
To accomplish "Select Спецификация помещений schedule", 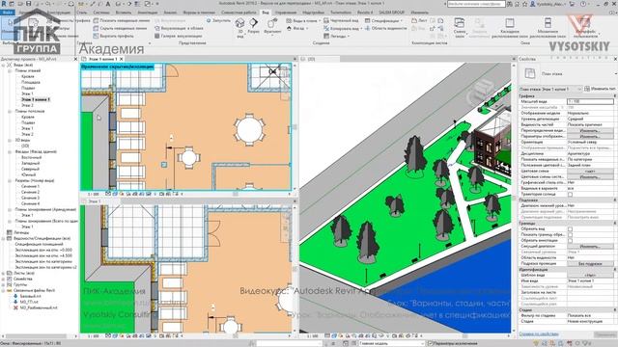I will point(39,244).
